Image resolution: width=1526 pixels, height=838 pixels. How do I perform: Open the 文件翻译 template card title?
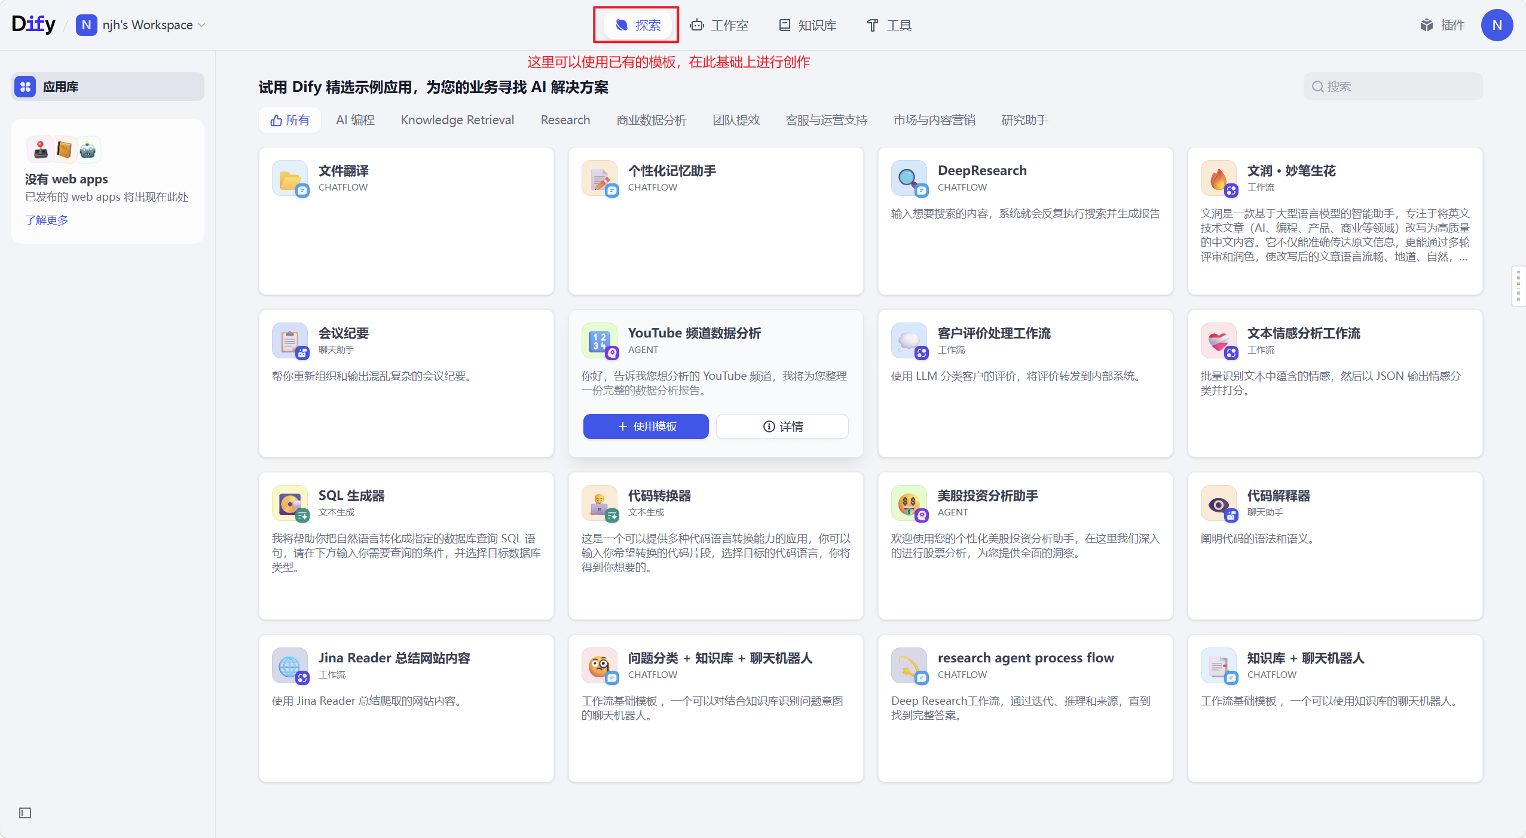pyautogui.click(x=344, y=171)
